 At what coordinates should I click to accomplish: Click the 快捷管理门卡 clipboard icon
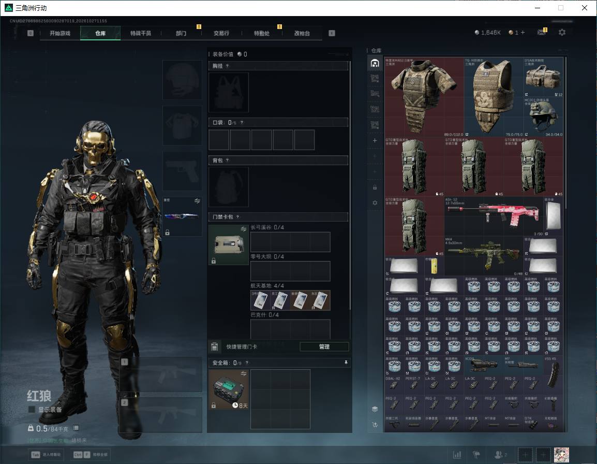(x=214, y=346)
